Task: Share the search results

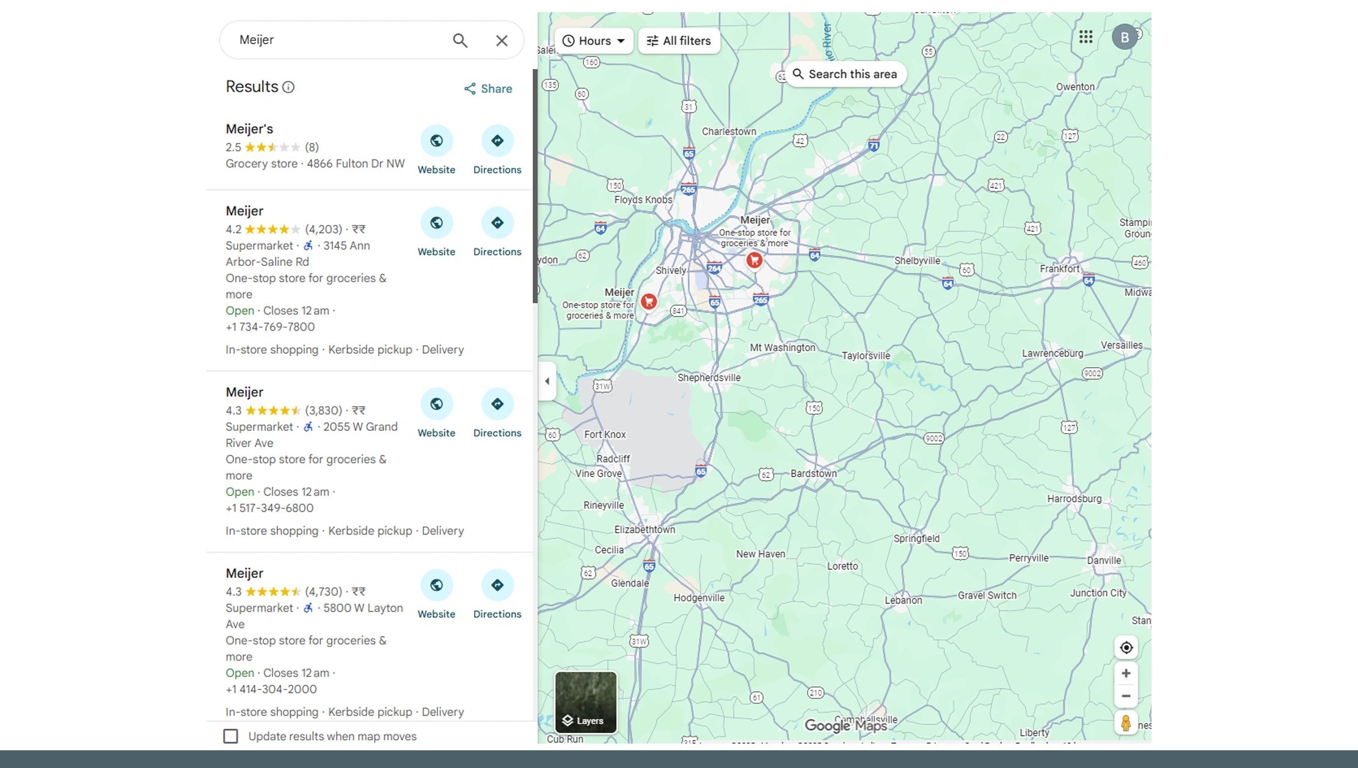Action: point(487,88)
